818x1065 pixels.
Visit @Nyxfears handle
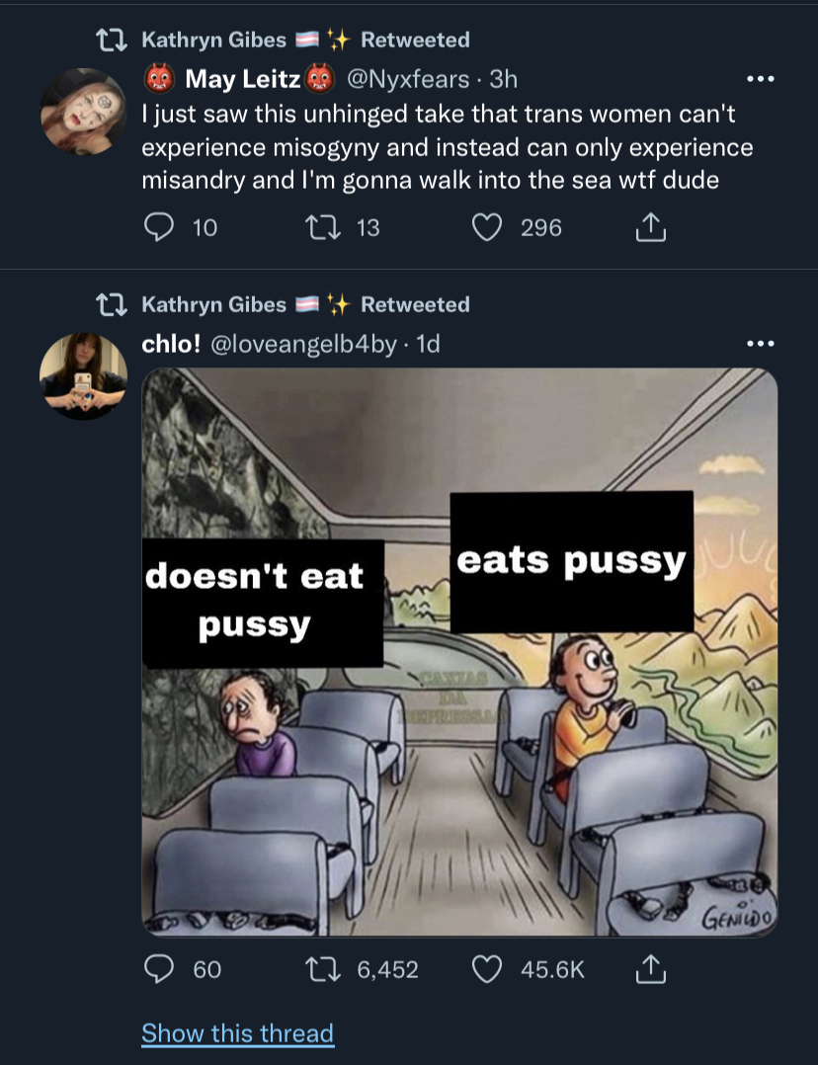408,79
